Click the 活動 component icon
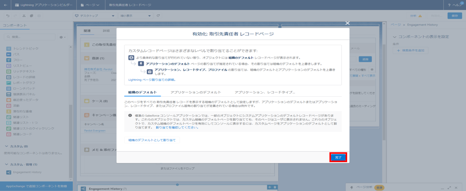 pos(9,106)
